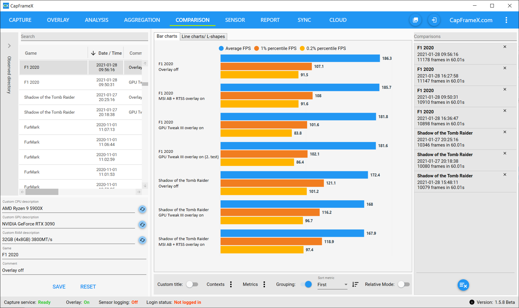Expand the Observed directory panel arrow
Viewport: 519px width, 308px height.
[x=9, y=46]
